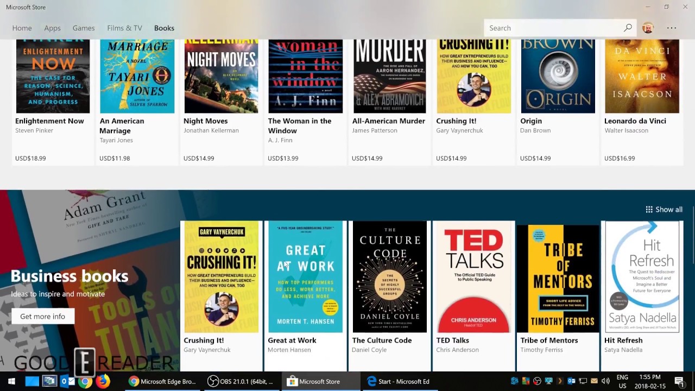This screenshot has width=695, height=391.
Task: Click the Plex chevron tray icon
Action: [x=560, y=381]
